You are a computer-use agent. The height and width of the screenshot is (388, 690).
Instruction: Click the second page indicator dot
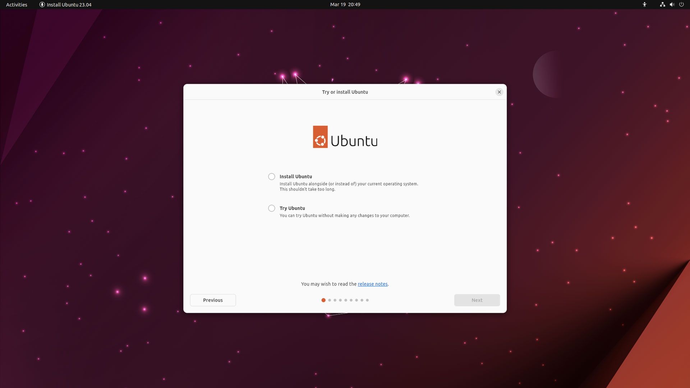coord(329,300)
